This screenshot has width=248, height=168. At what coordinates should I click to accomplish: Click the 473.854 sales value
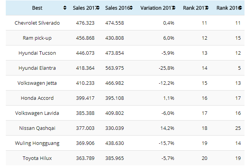click(115, 53)
